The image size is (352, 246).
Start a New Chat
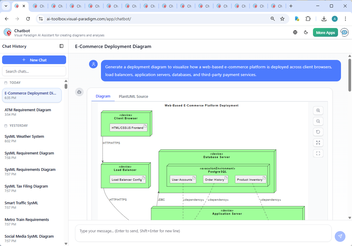click(x=34, y=60)
